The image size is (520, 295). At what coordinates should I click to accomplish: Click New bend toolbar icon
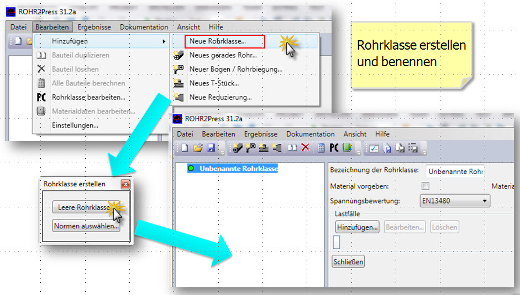pos(250,148)
